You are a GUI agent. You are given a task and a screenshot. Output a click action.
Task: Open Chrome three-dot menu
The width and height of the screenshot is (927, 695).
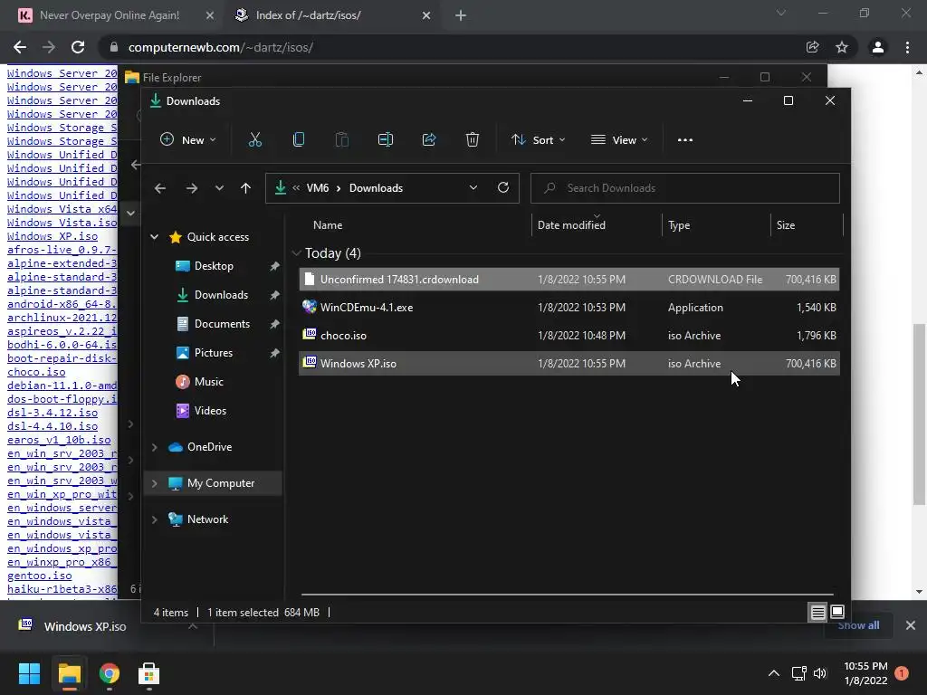click(907, 47)
